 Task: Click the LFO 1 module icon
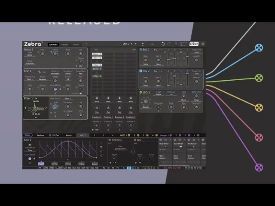(x=141, y=92)
